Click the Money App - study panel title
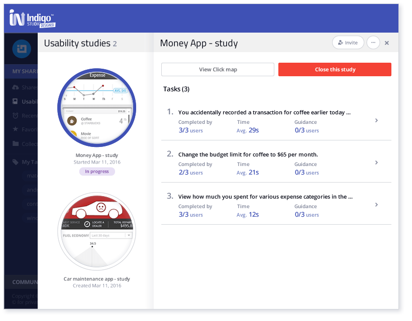412x321 pixels. (199, 43)
